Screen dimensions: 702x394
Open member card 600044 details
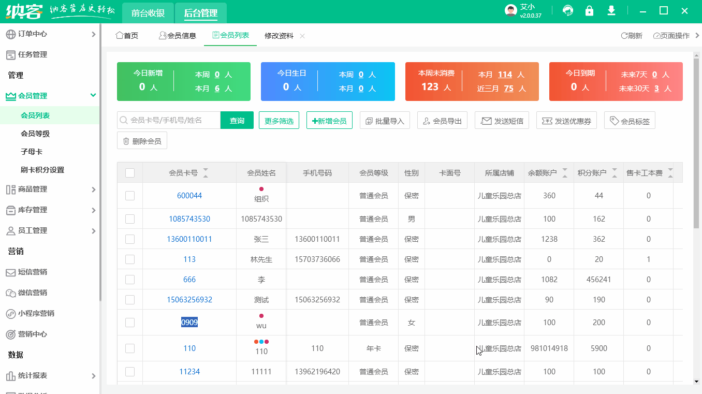click(189, 195)
